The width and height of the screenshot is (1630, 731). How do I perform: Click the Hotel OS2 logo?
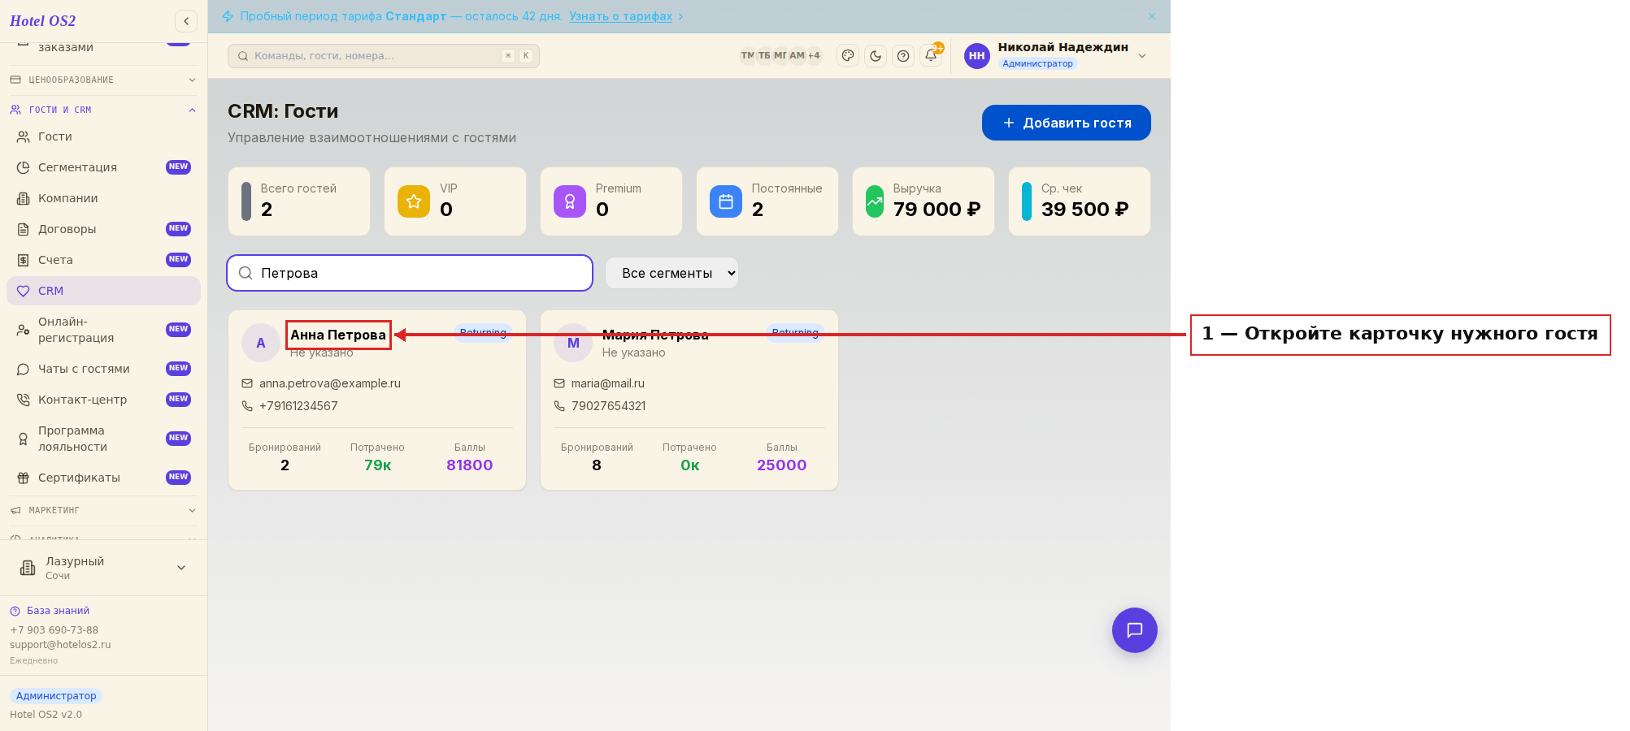(x=43, y=21)
